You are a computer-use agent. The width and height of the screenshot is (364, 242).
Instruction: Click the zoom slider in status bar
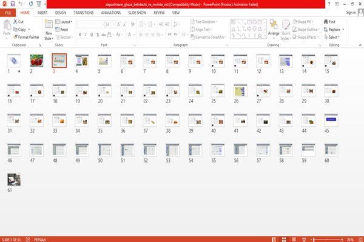pyautogui.click(x=327, y=240)
